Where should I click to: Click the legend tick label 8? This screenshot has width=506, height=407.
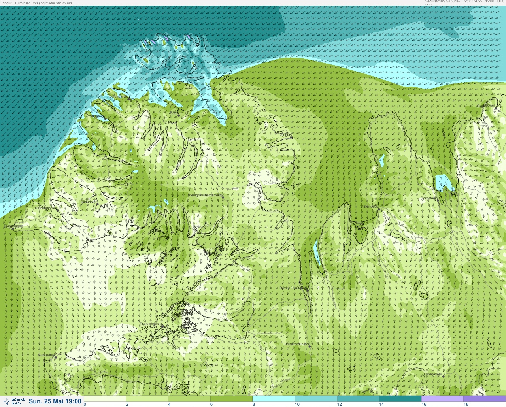tap(253, 404)
